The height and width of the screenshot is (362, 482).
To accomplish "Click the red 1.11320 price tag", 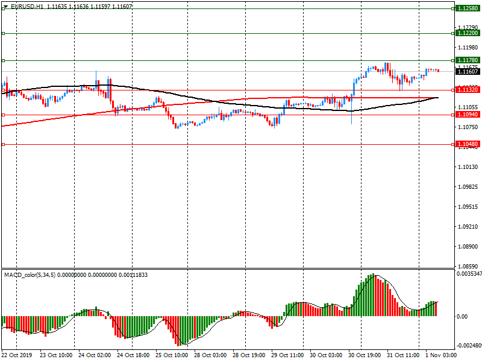I will 468,89.
